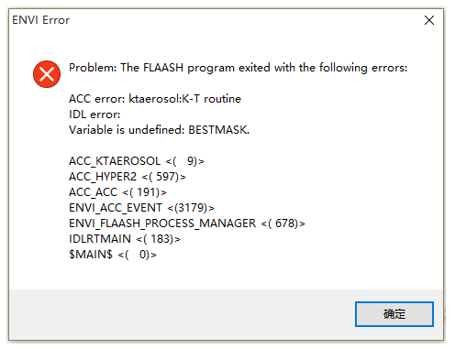
Task: Click the word FLAASH in the problem message
Action: pos(163,68)
